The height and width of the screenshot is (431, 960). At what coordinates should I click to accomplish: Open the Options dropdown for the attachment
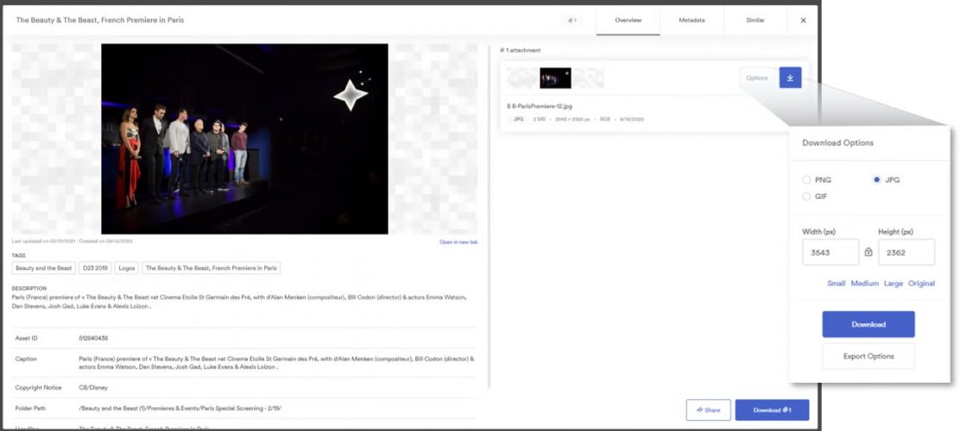pos(757,78)
